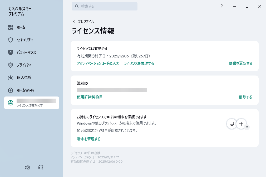Click 端末を管理する link

tap(88, 139)
